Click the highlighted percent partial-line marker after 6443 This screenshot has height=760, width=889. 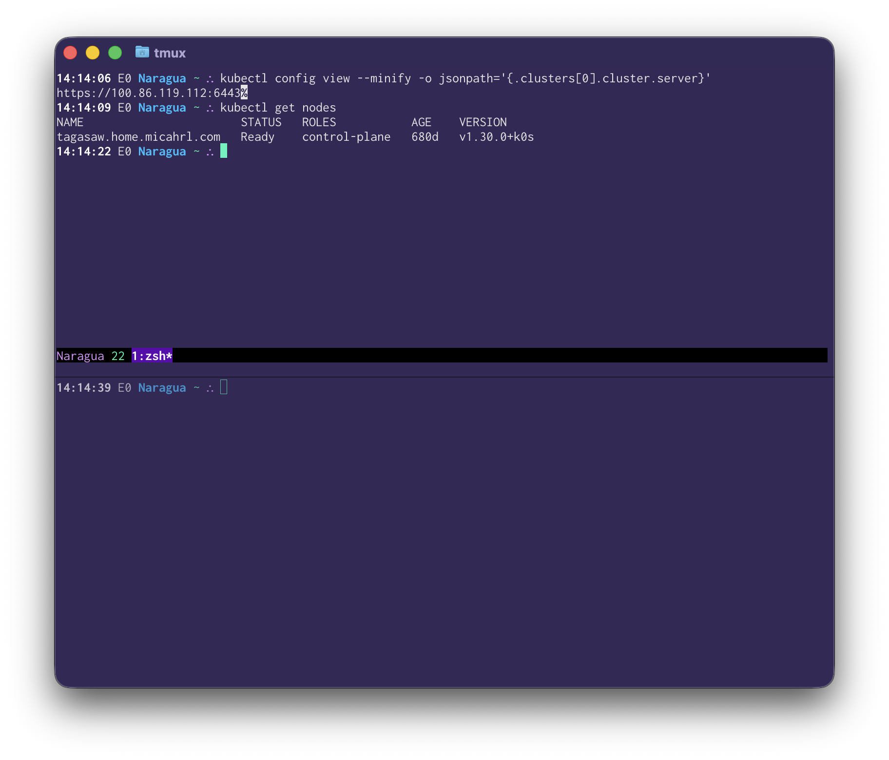coord(244,93)
